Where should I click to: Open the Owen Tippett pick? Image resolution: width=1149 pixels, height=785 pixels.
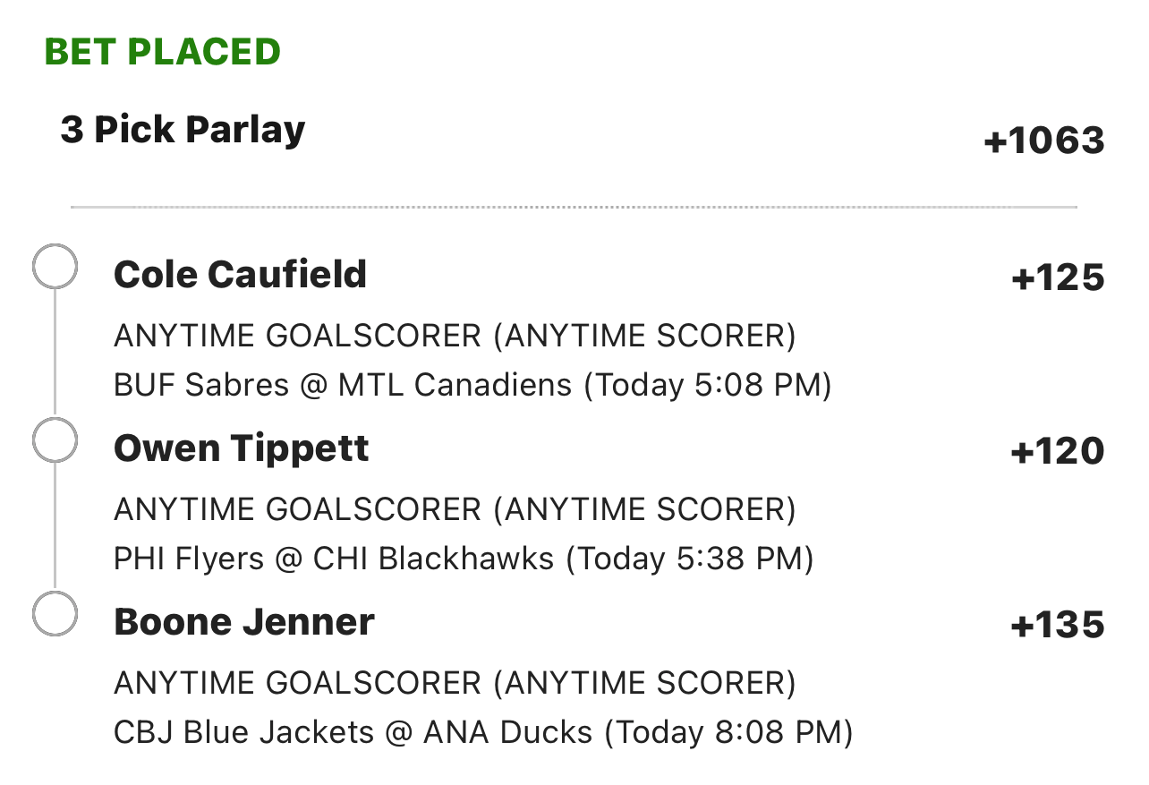tap(241, 448)
